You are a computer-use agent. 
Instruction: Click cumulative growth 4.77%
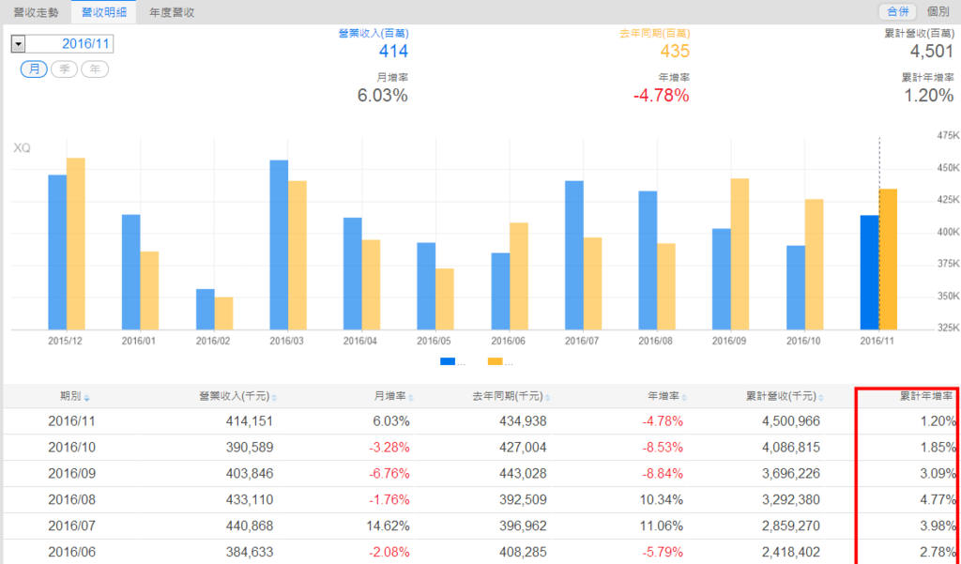pyautogui.click(x=938, y=499)
